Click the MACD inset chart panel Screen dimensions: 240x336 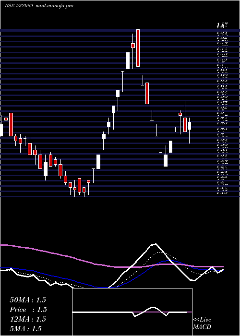tap(132, 312)
